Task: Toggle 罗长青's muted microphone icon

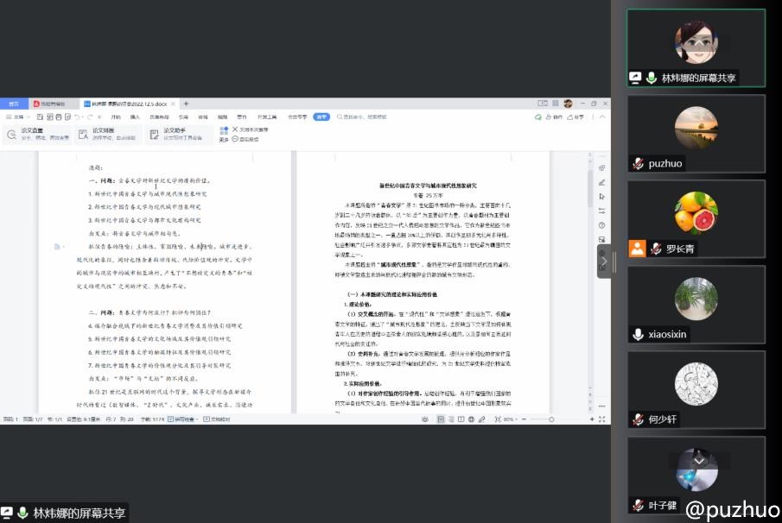Action: 657,249
